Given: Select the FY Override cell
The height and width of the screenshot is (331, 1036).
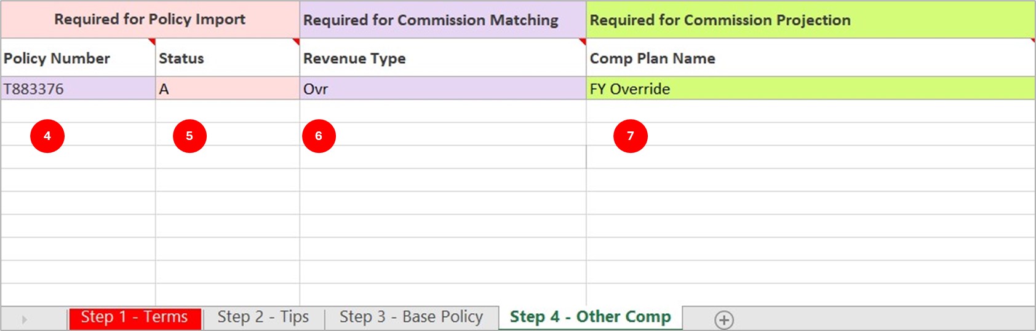Looking at the screenshot, I should coord(811,88).
